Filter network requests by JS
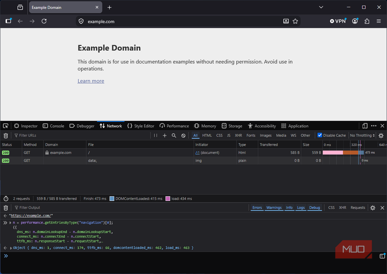The height and width of the screenshot is (274, 387). pyautogui.click(x=229, y=135)
